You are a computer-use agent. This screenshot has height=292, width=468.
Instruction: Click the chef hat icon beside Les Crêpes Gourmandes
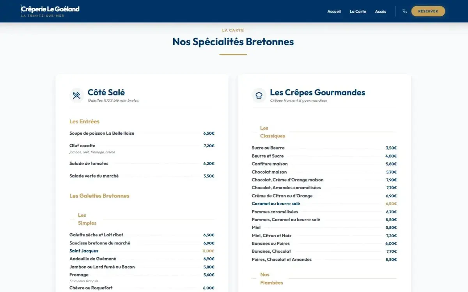259,95
